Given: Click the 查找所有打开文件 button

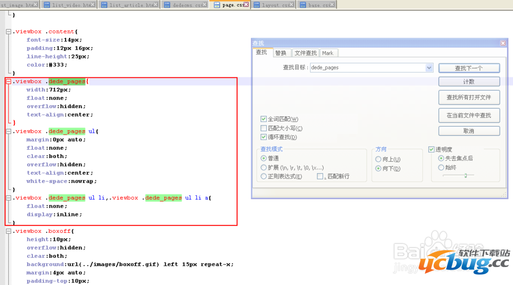Looking at the screenshot, I should 469,97.
